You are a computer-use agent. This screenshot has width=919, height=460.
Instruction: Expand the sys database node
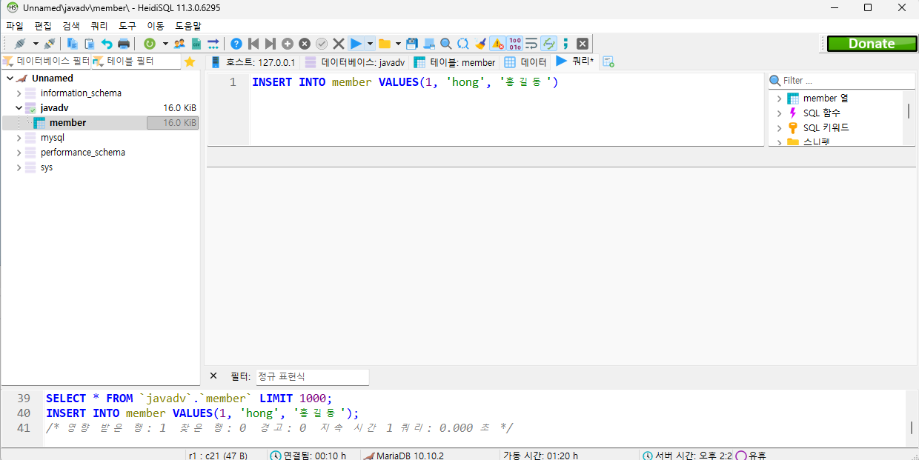click(x=19, y=167)
